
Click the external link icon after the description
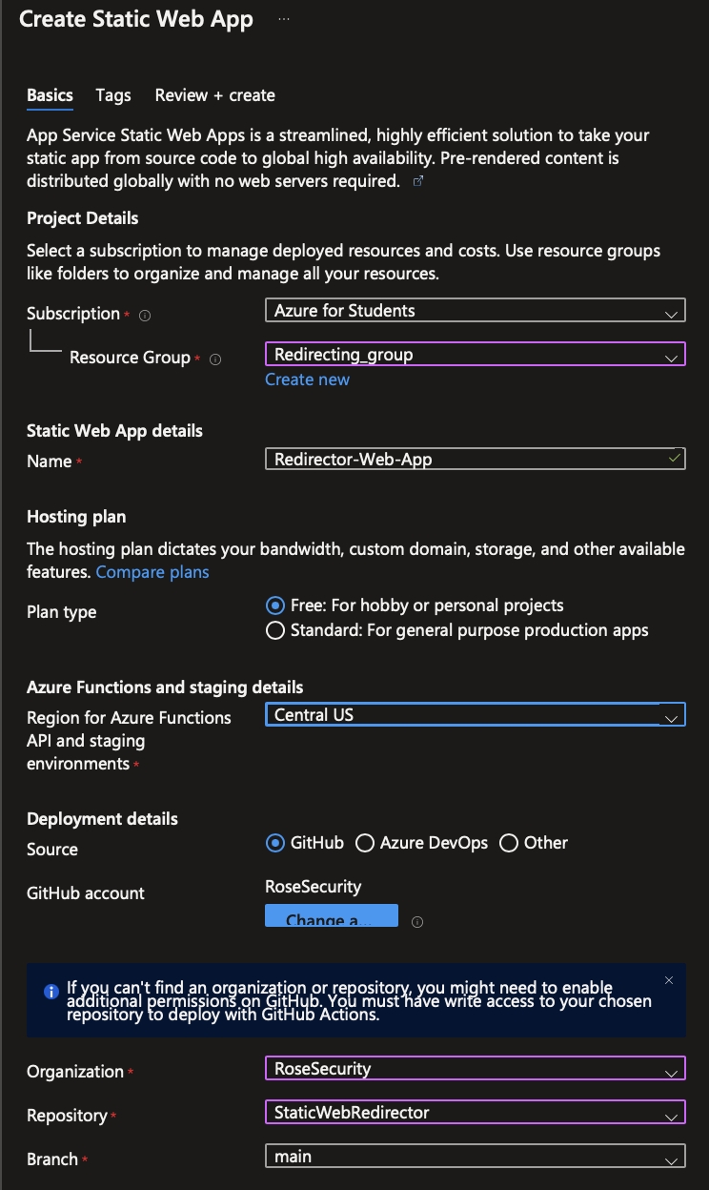(x=417, y=181)
